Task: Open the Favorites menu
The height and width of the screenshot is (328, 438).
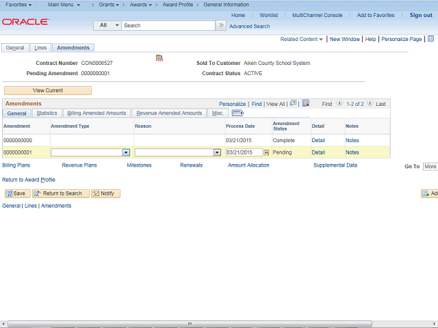Action: coord(18,5)
